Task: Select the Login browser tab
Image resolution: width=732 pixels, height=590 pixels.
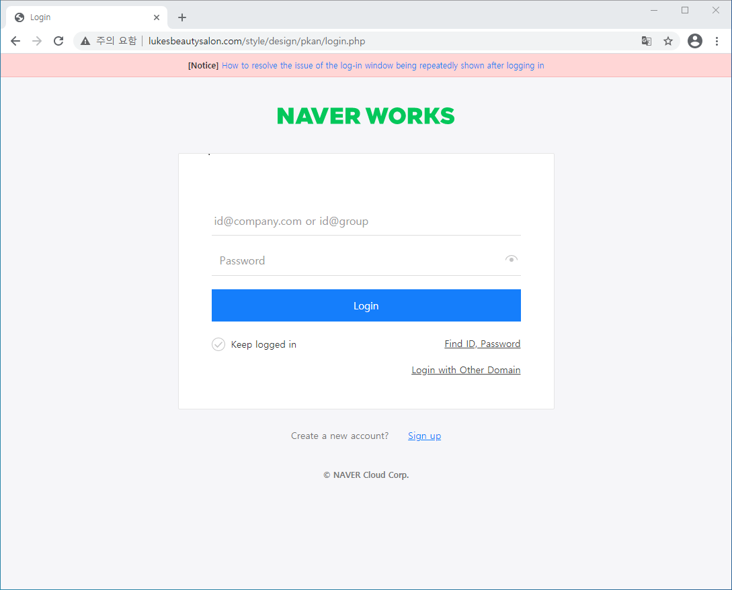Action: [x=87, y=17]
